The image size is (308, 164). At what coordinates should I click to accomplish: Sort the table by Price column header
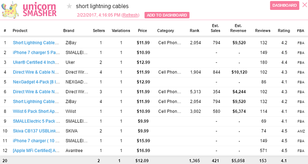coord(142,31)
